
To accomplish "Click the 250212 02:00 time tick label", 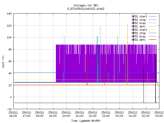I will pos(146,114).
